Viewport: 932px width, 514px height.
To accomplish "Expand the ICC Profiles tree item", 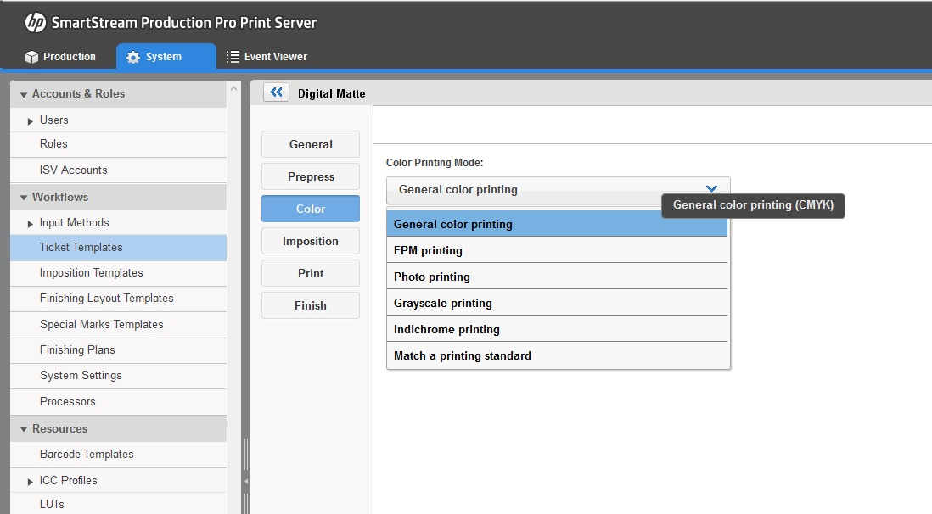I will 31,480.
